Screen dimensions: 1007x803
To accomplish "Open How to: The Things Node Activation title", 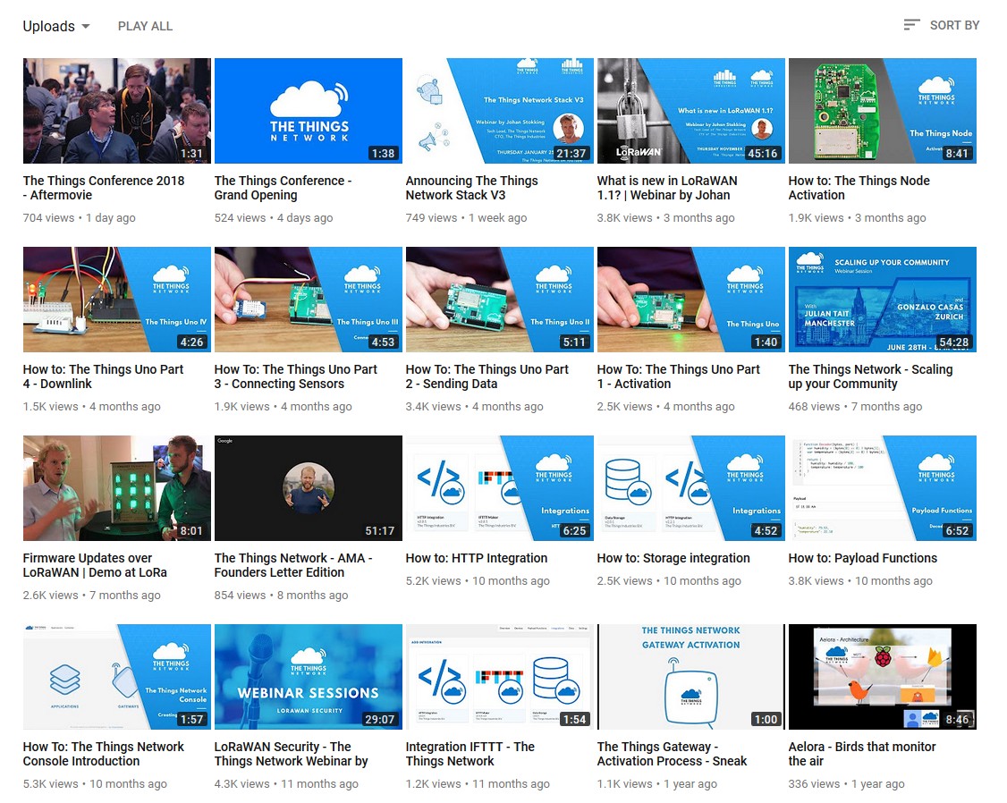I will tap(859, 188).
